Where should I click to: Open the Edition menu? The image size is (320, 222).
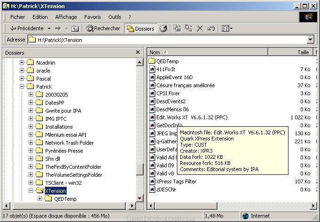40,17
